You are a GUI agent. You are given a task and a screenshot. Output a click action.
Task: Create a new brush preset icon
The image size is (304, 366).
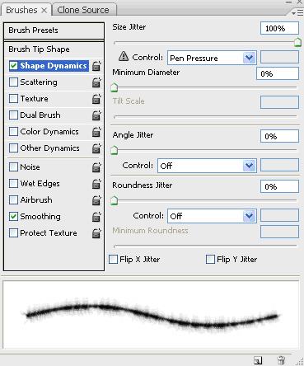point(258,360)
